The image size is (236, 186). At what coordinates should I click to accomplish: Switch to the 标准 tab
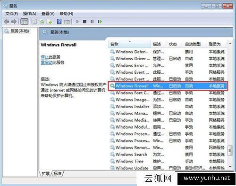[x=58, y=173]
